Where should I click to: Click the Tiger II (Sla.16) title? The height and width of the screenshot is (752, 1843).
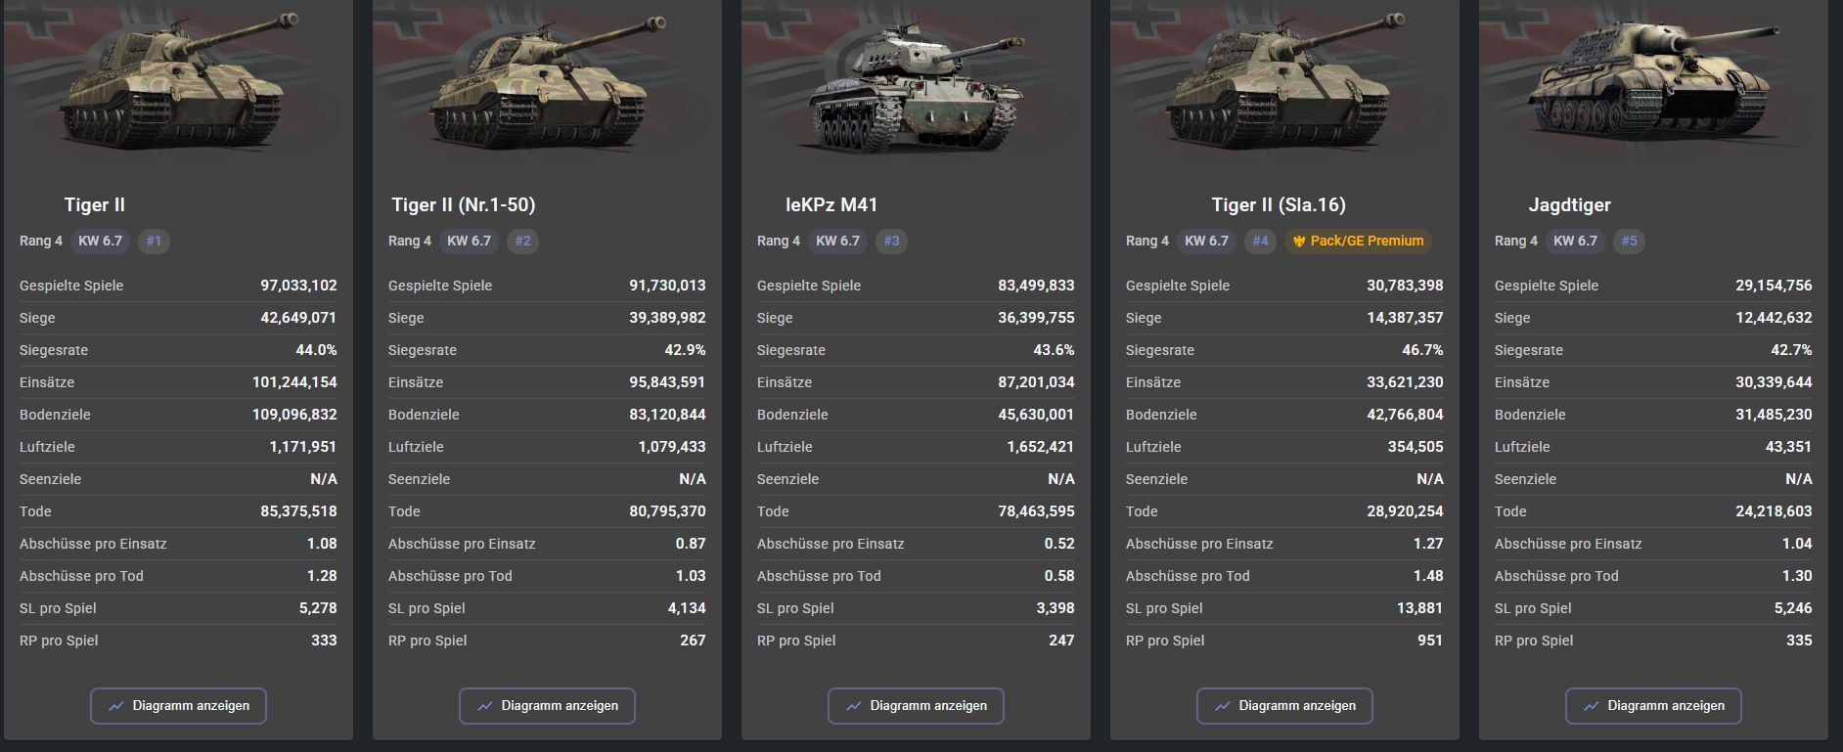(1279, 205)
